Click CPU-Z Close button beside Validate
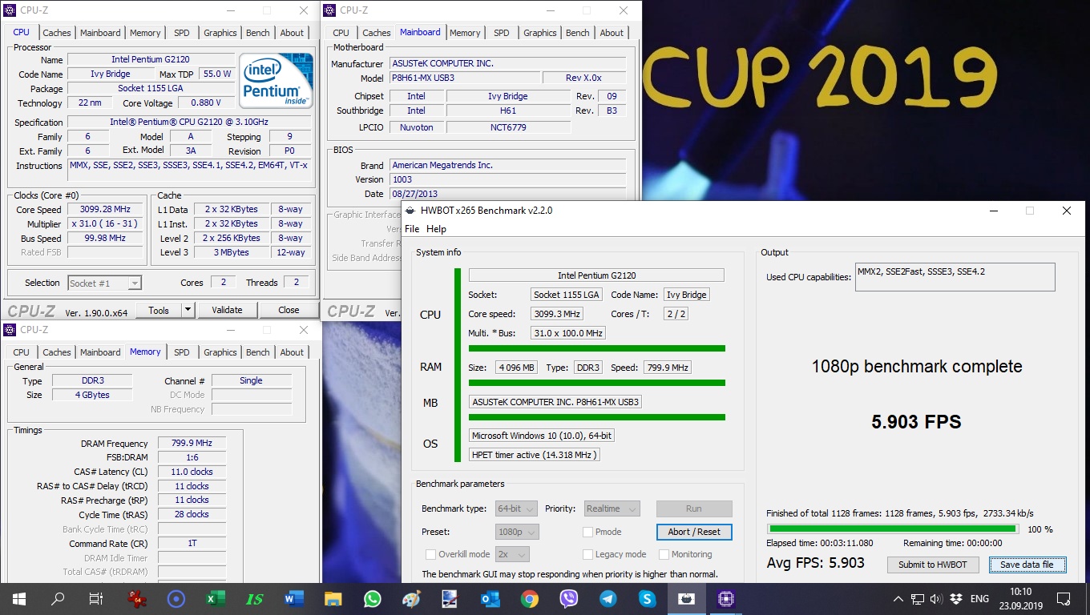Image resolution: width=1090 pixels, height=615 pixels. click(289, 310)
